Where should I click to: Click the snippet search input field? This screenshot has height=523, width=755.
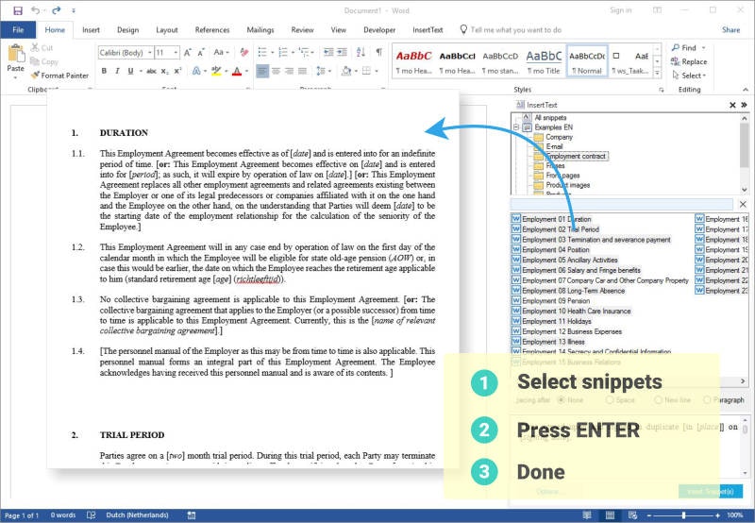622,204
